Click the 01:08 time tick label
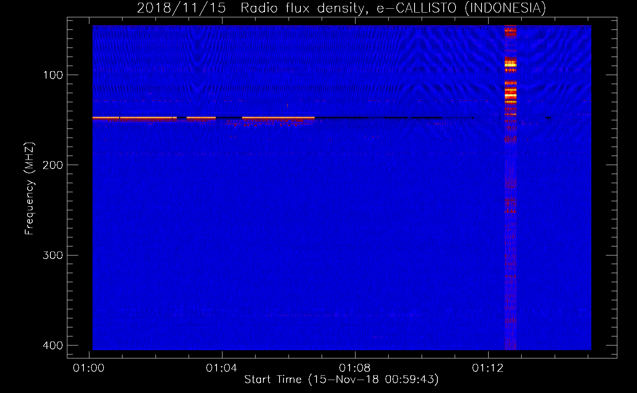This screenshot has height=393, width=637. point(355,368)
